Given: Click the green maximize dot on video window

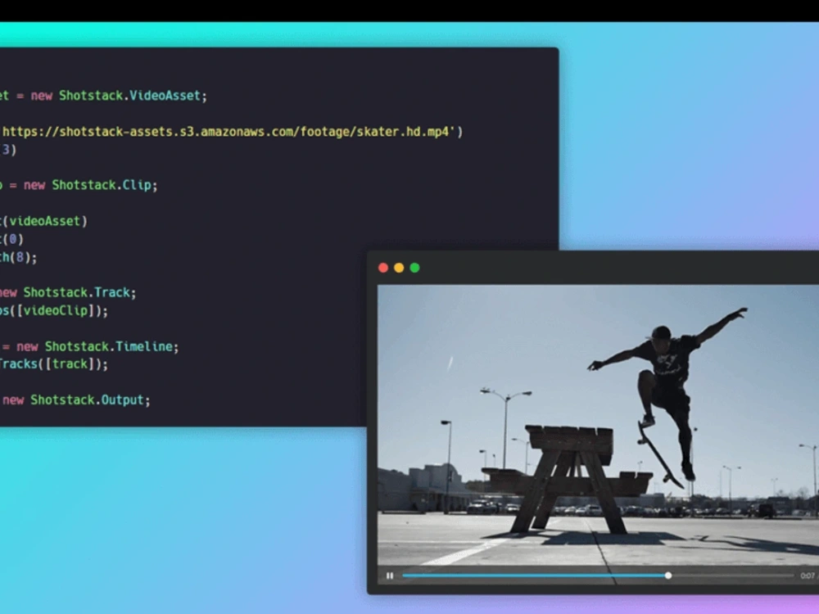Looking at the screenshot, I should (x=415, y=268).
